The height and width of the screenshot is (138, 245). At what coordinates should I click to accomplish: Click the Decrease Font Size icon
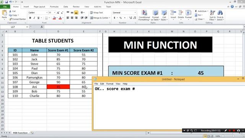point(62,13)
